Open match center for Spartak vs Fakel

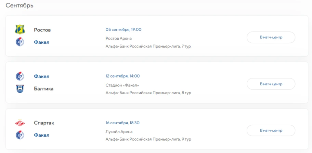click(271, 130)
